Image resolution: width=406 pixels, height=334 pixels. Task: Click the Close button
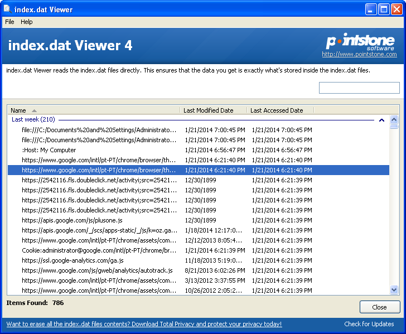pyautogui.click(x=380, y=307)
